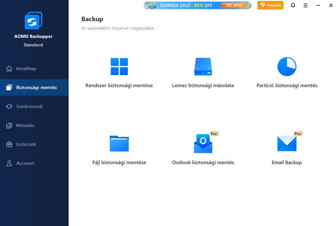
Task: Click the Partíció biztonsági mentés label
Action: pyautogui.click(x=287, y=86)
